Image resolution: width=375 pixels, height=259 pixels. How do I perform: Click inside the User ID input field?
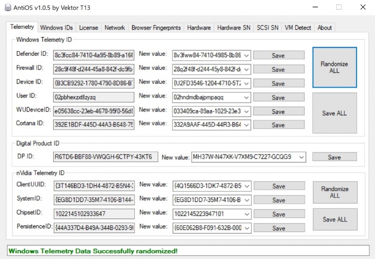click(x=93, y=97)
